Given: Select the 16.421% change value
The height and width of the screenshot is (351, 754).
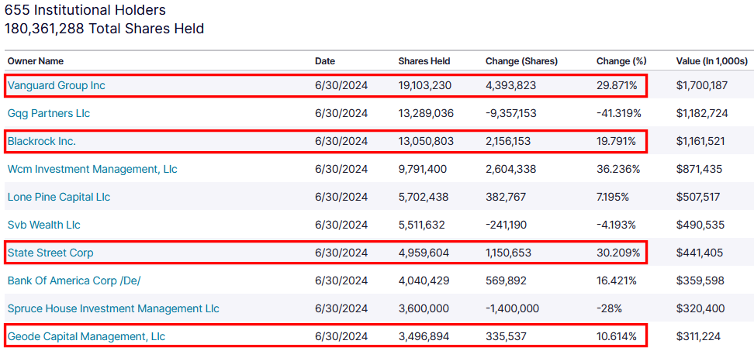Looking at the screenshot, I should click(616, 281).
